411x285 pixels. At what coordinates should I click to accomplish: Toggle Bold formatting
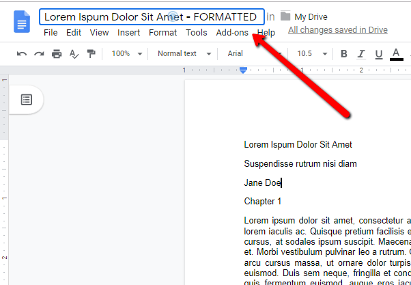[344, 54]
